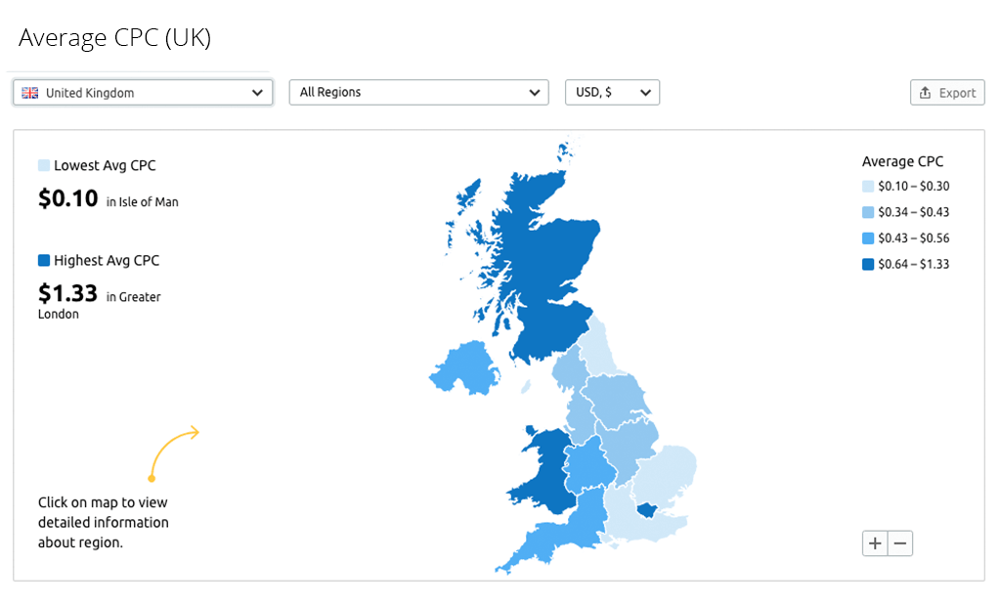Viewport: 1001px width, 606px height.
Task: Click the UK flag icon
Action: [30, 93]
